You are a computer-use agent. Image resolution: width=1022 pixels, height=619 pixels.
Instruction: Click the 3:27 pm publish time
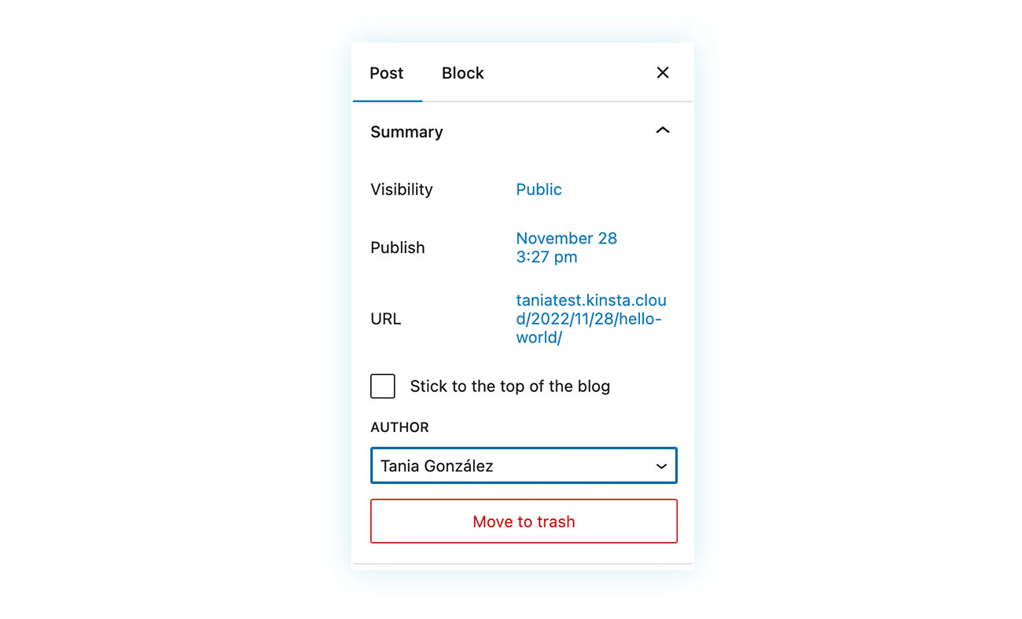coord(546,257)
